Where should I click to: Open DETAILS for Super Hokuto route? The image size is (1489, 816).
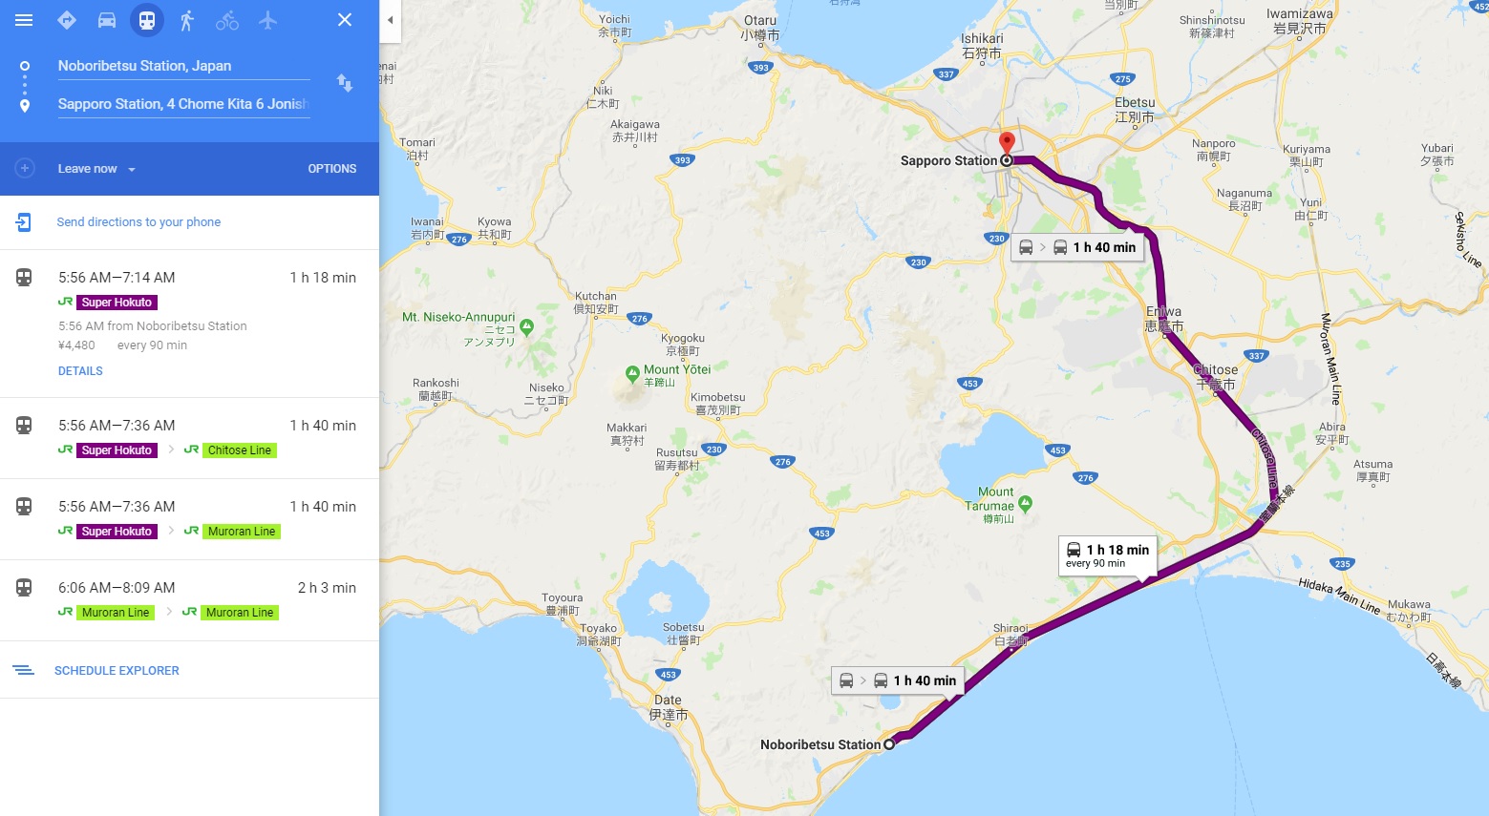point(80,371)
